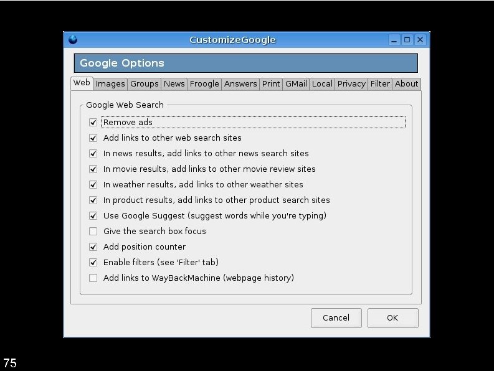Uncheck the Remove ads checkbox
This screenshot has width=494, height=371.
click(x=93, y=123)
